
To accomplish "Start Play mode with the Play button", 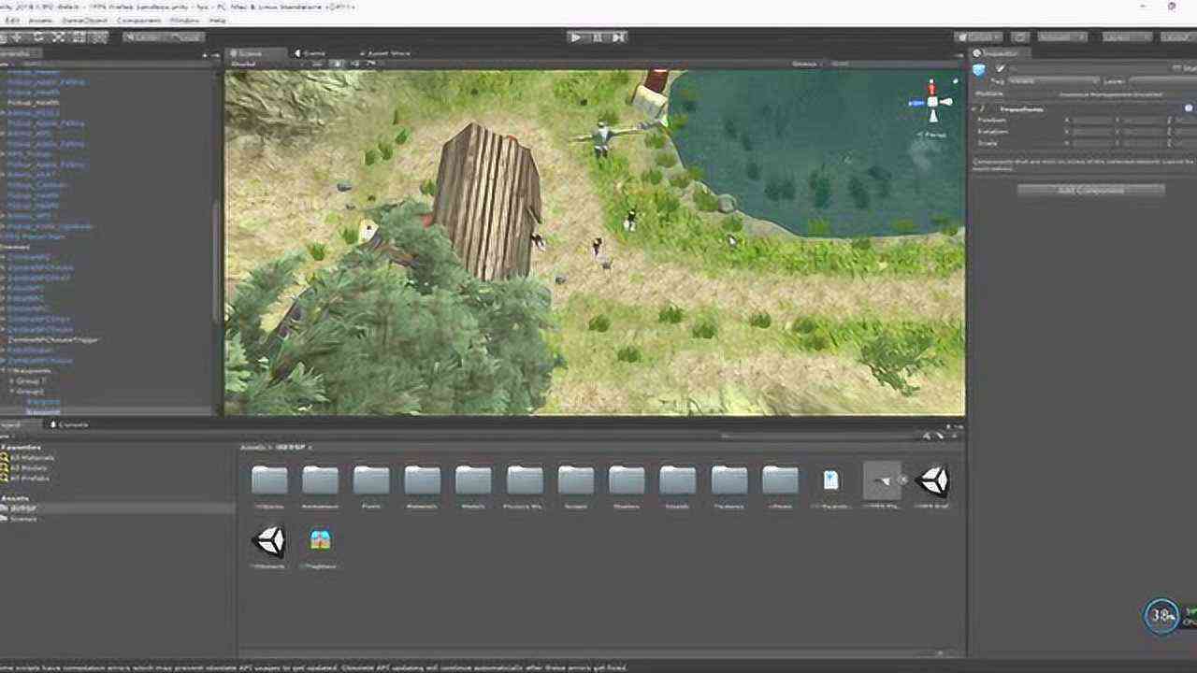I will point(576,37).
